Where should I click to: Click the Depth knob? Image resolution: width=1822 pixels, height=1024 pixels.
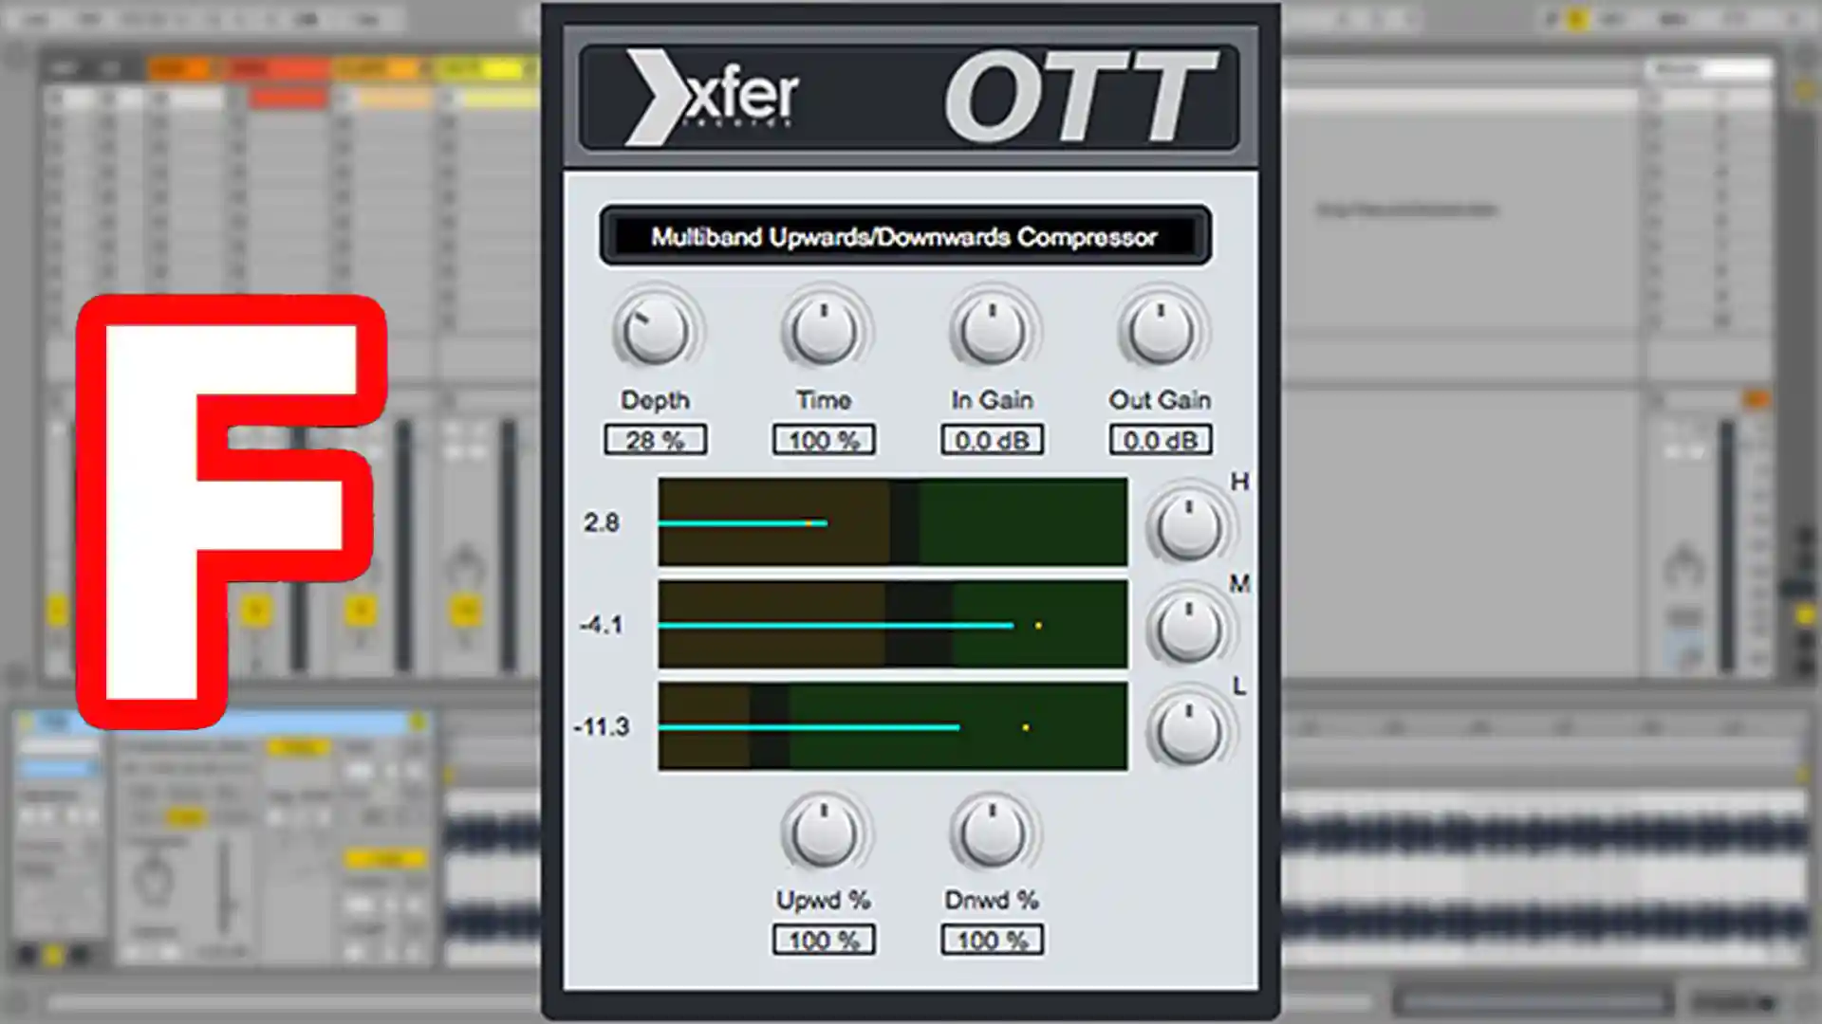655,332
